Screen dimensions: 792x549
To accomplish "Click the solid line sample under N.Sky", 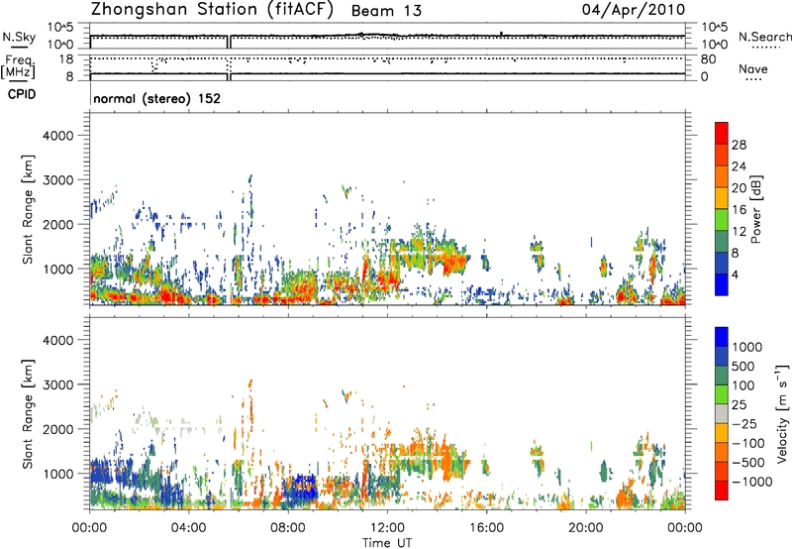I will [19, 48].
